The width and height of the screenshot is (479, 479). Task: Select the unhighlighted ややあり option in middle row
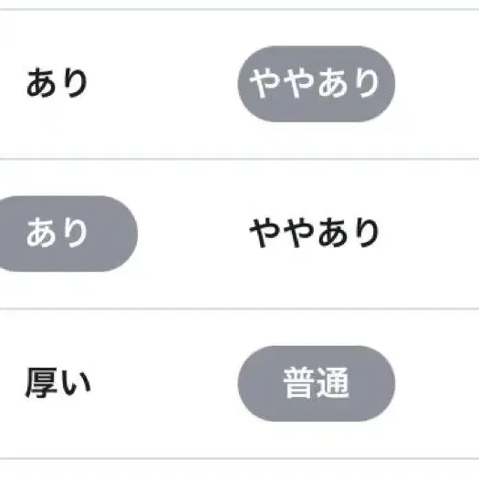click(x=315, y=233)
